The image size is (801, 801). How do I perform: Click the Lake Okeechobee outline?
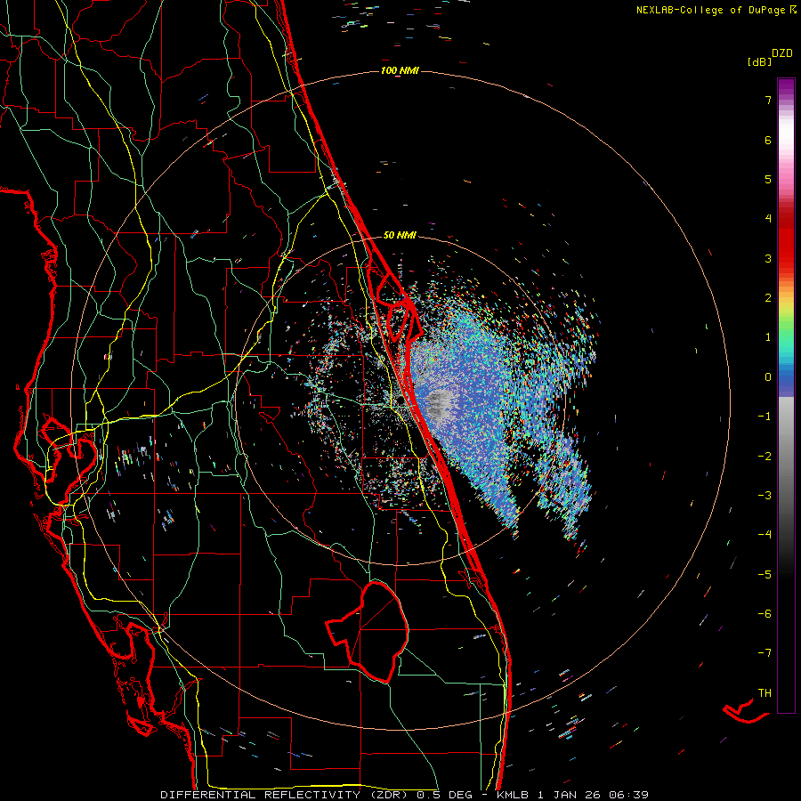coord(368,631)
